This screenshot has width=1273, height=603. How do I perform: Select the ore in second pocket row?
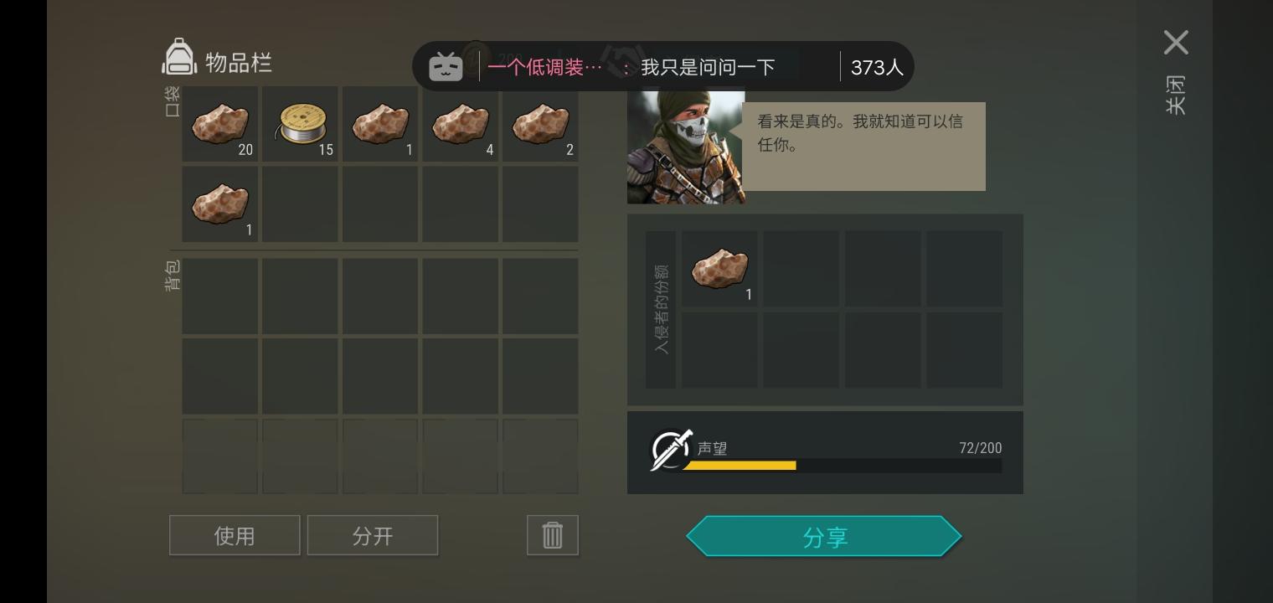pos(220,204)
